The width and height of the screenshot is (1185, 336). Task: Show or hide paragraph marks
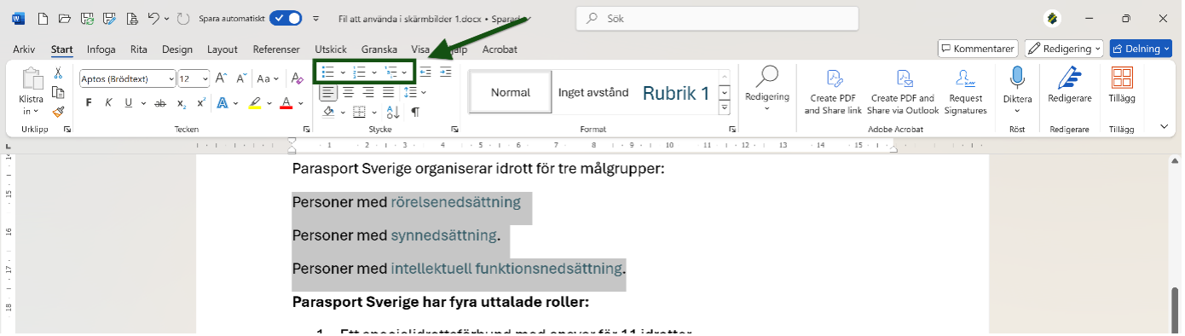415,112
